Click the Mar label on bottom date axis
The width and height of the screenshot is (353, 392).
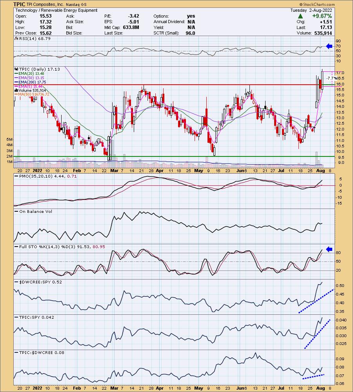pos(114,388)
